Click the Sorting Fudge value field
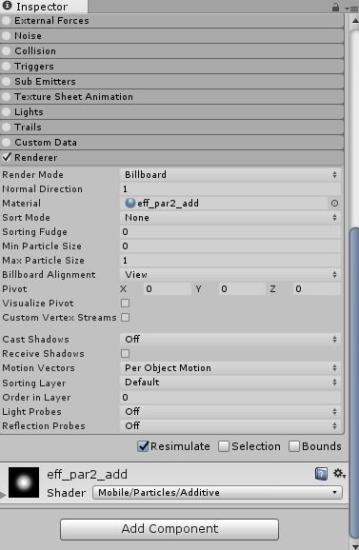359x550 pixels. 230,232
